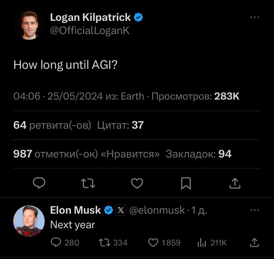The image size is (274, 259).
Task: Share Logan's tweet
Action: pos(235,183)
